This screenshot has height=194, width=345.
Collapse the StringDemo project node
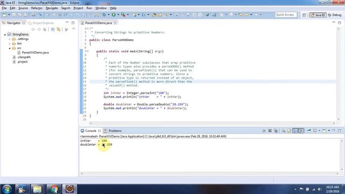pyautogui.click(x=5, y=34)
